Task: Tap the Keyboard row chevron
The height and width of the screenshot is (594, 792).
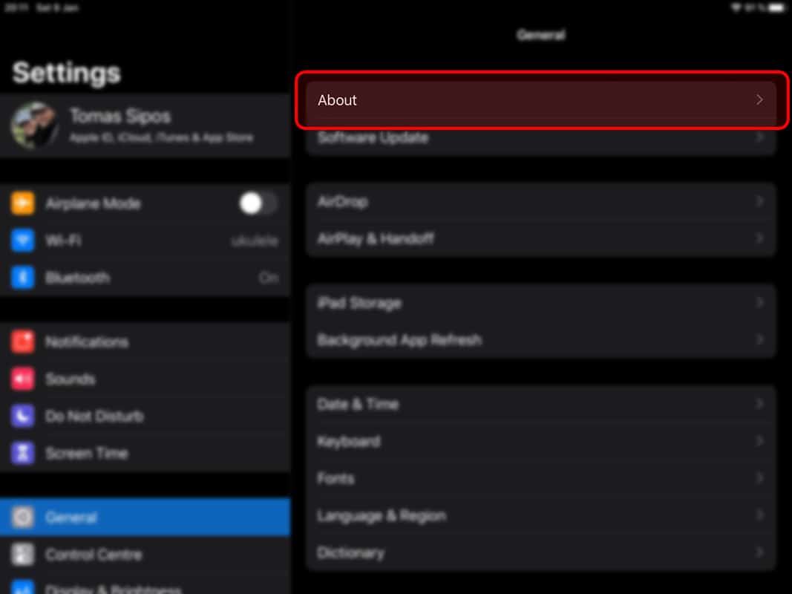Action: click(759, 442)
